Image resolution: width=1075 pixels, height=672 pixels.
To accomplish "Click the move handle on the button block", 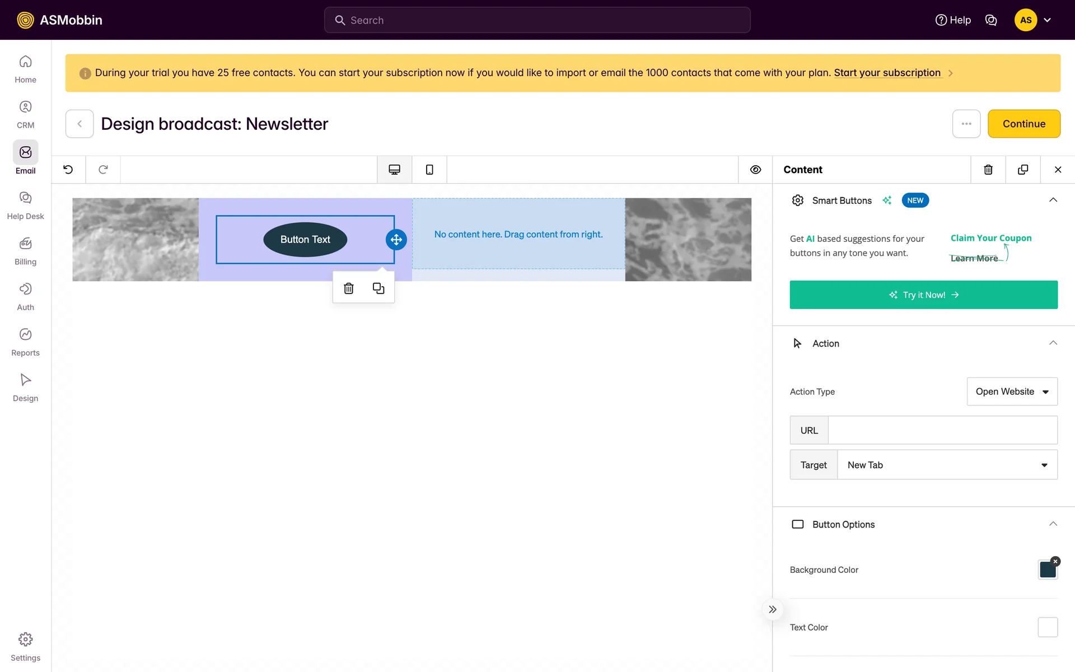I will 396,240.
